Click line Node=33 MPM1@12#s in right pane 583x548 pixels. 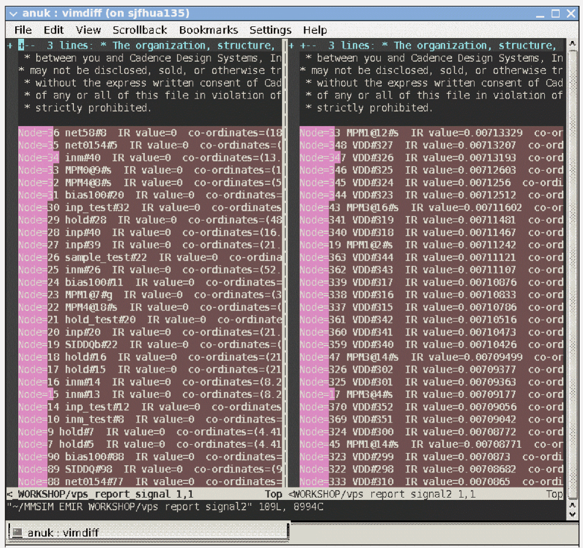pyautogui.click(x=432, y=133)
